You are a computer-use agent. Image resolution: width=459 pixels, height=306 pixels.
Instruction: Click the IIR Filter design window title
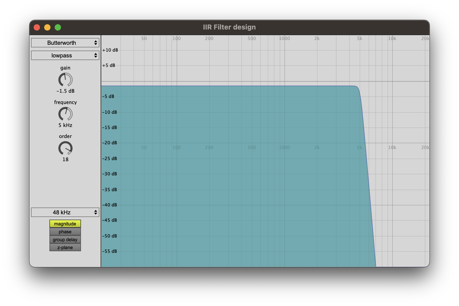click(229, 27)
